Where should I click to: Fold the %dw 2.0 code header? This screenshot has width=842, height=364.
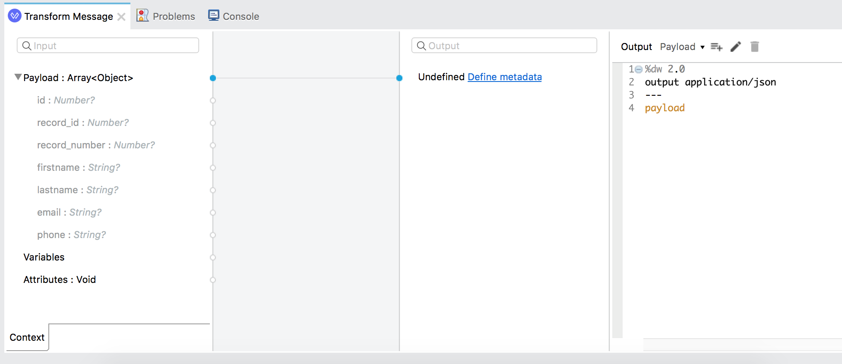point(639,69)
